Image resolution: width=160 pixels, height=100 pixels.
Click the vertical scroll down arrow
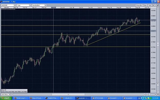tap(158, 81)
